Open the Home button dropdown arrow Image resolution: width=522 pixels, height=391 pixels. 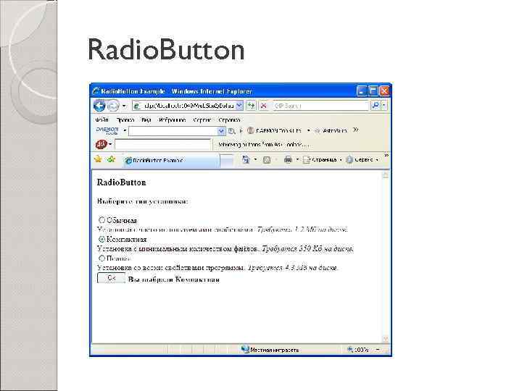point(256,160)
